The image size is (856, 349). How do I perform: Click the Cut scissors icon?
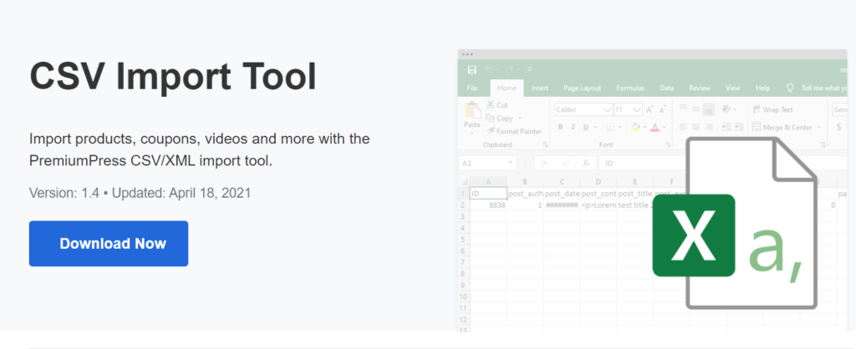click(x=490, y=104)
